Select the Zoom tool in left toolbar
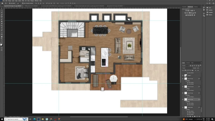215x121 pixels. (2, 39)
